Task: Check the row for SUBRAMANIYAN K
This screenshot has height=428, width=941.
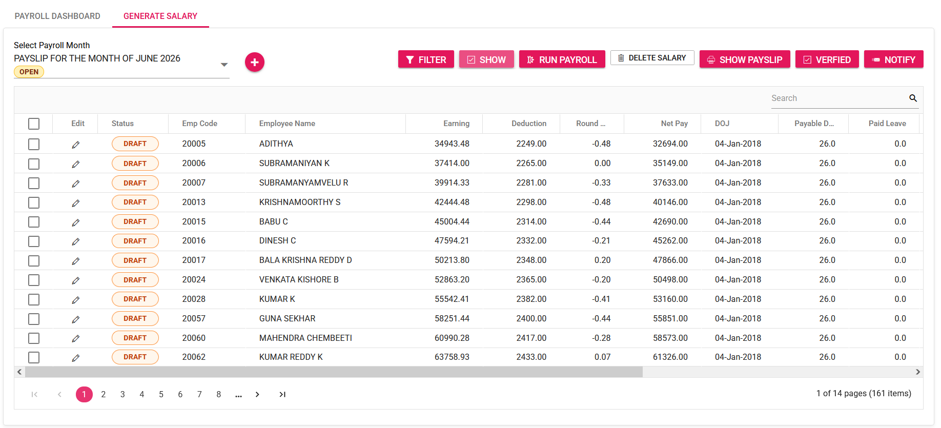Action: click(x=34, y=164)
